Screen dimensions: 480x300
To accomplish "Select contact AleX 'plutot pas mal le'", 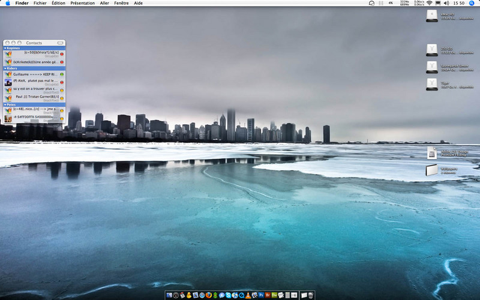I will pos(34,82).
